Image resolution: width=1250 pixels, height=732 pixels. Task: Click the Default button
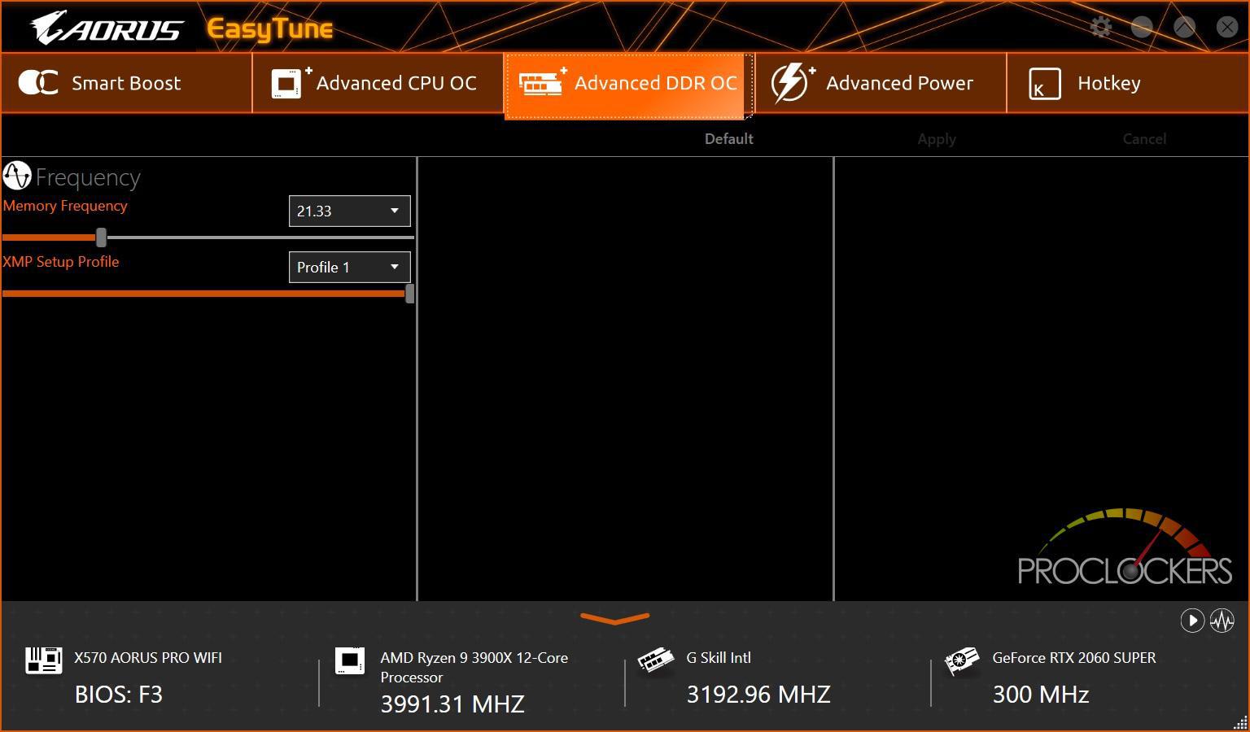click(x=728, y=139)
